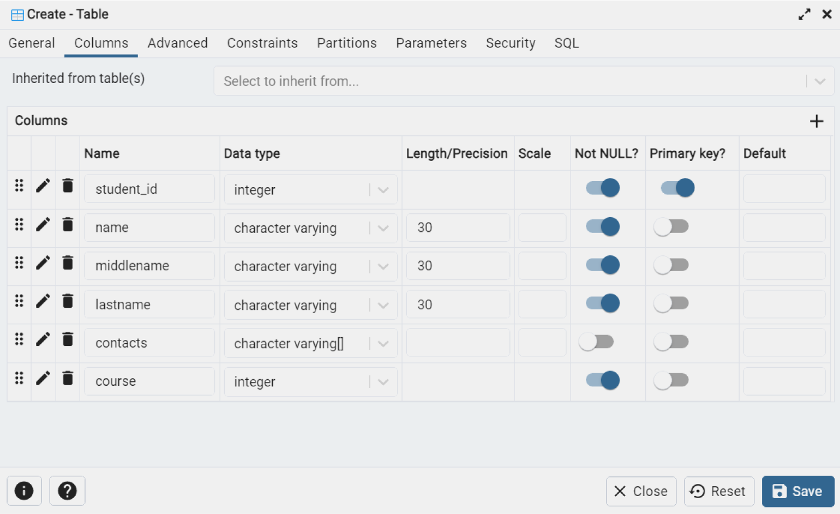Image resolution: width=840 pixels, height=514 pixels.
Task: Edit the name column row
Action: coord(43,224)
